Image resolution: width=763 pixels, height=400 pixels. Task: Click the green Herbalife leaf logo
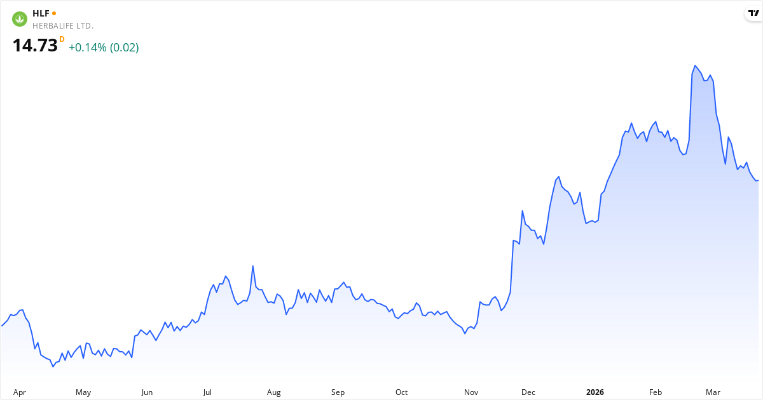tap(20, 19)
